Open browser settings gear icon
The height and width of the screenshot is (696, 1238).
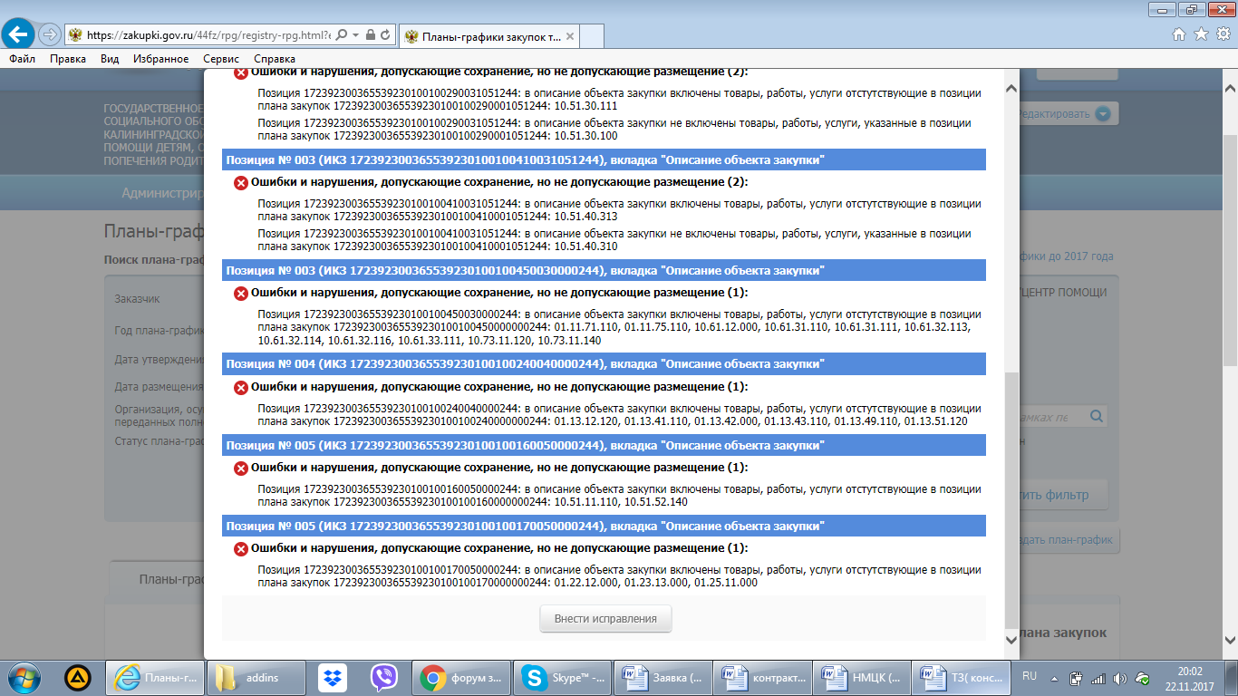pos(1223,34)
